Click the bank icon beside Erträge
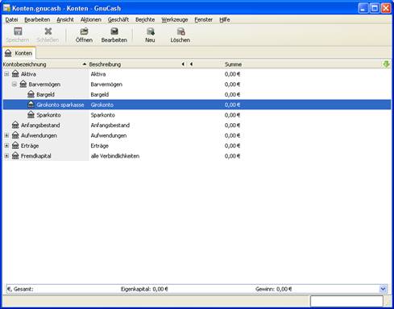Image resolution: width=394 pixels, height=309 pixels. (15, 146)
